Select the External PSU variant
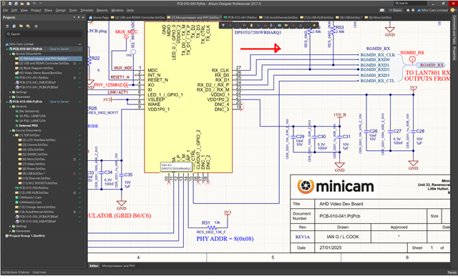 [29, 125]
